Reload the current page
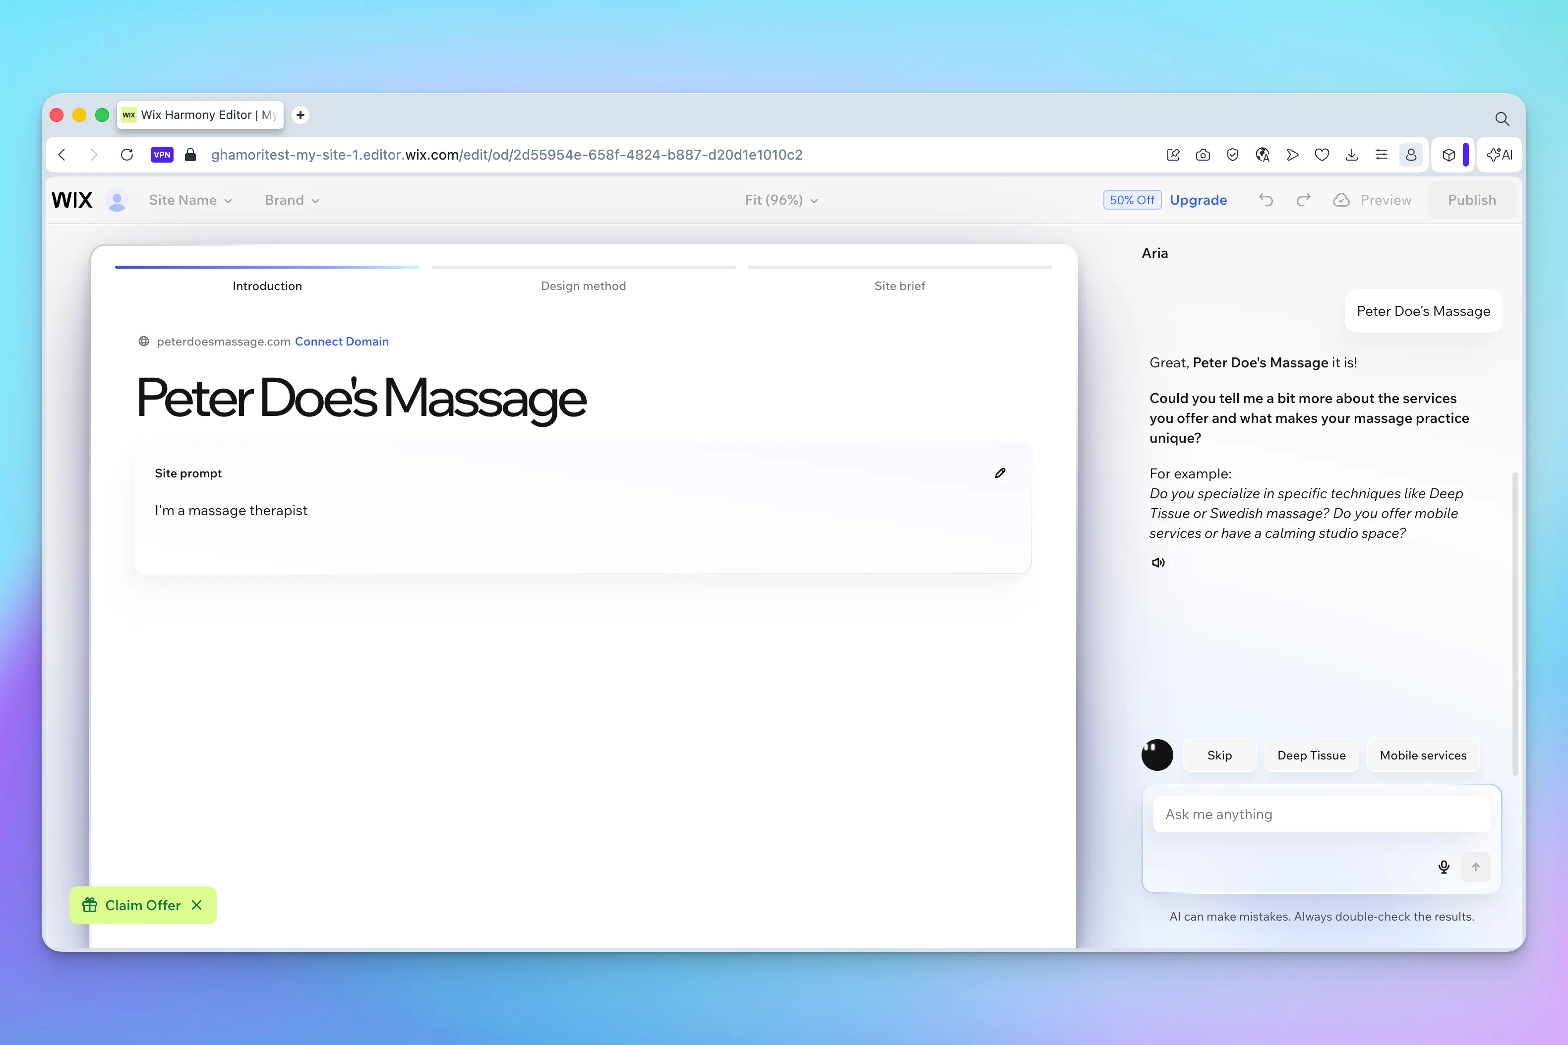Viewport: 1568px width, 1045px height. click(126, 155)
